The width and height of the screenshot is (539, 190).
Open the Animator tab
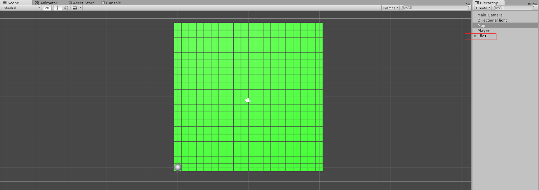(x=46, y=3)
